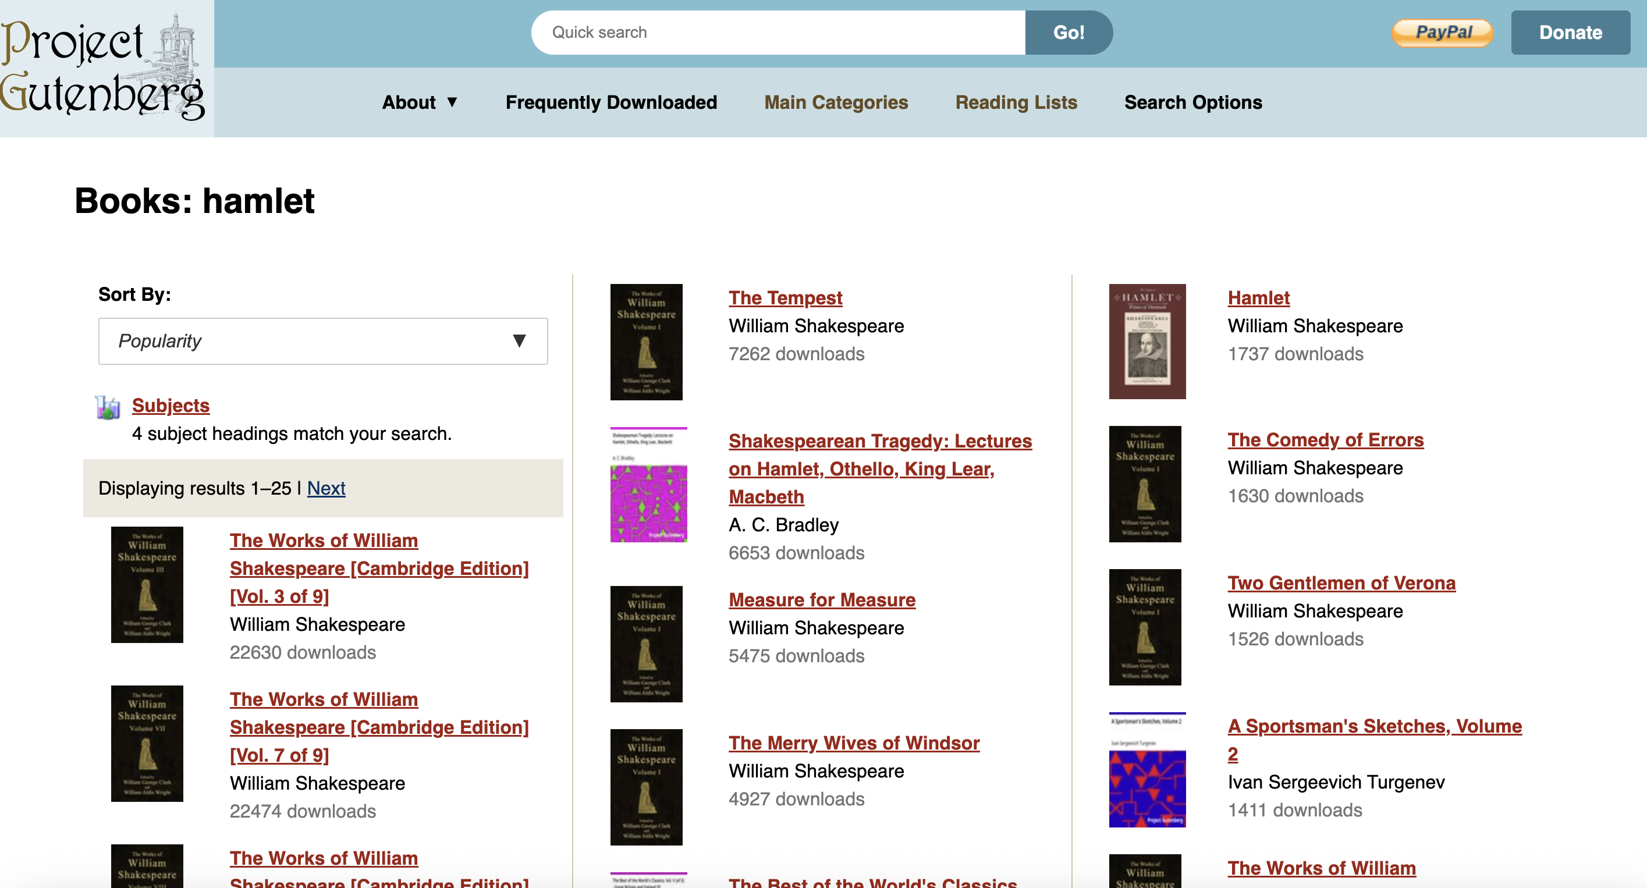
Task: Click the Go! search button
Action: tap(1069, 33)
